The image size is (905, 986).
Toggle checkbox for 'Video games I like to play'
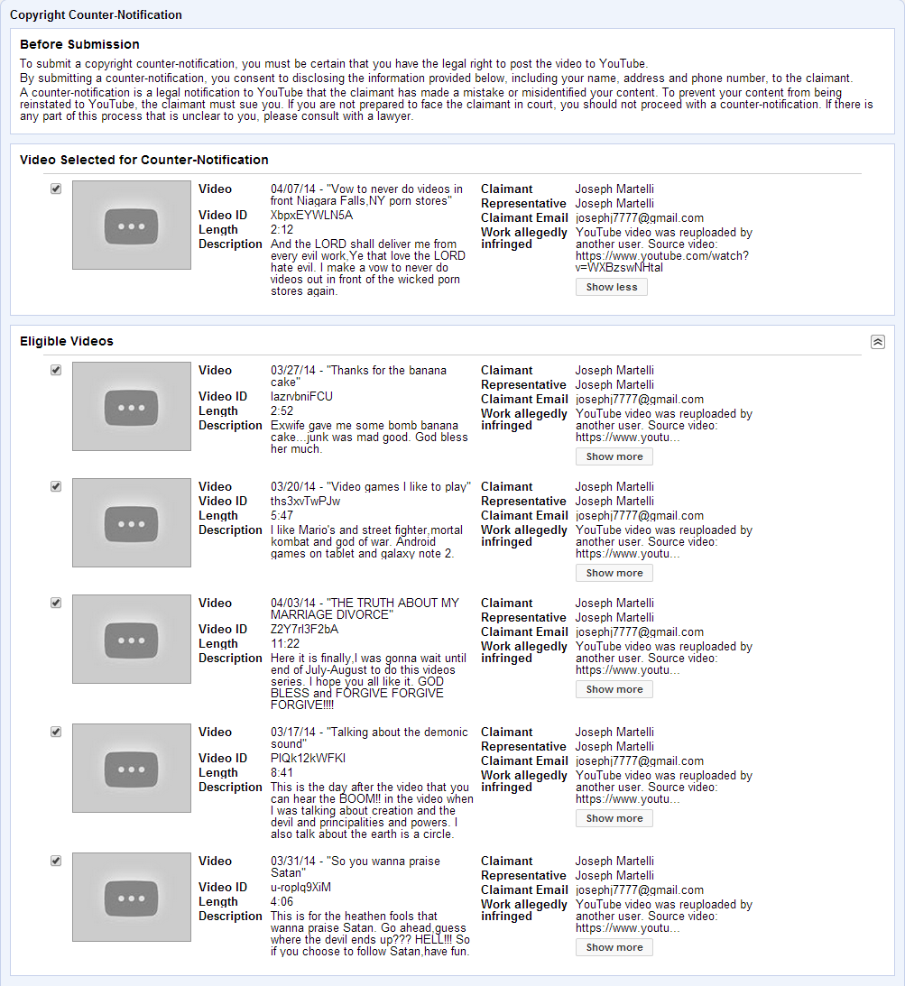(56, 486)
